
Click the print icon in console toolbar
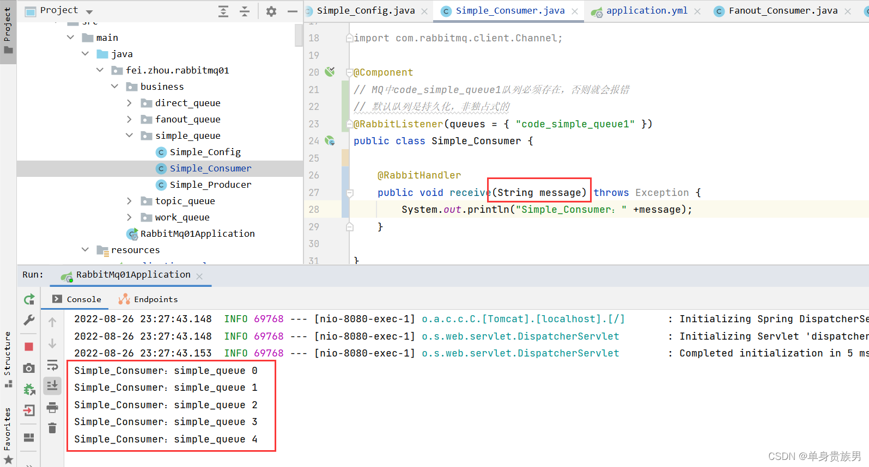(52, 407)
